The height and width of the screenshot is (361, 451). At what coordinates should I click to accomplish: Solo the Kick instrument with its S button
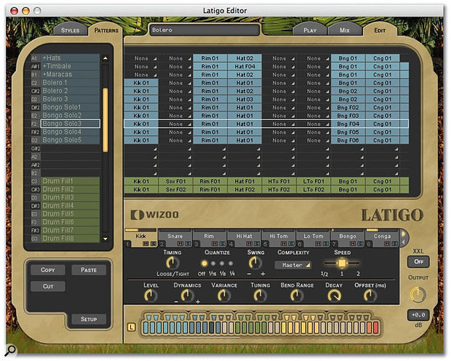tap(152, 244)
